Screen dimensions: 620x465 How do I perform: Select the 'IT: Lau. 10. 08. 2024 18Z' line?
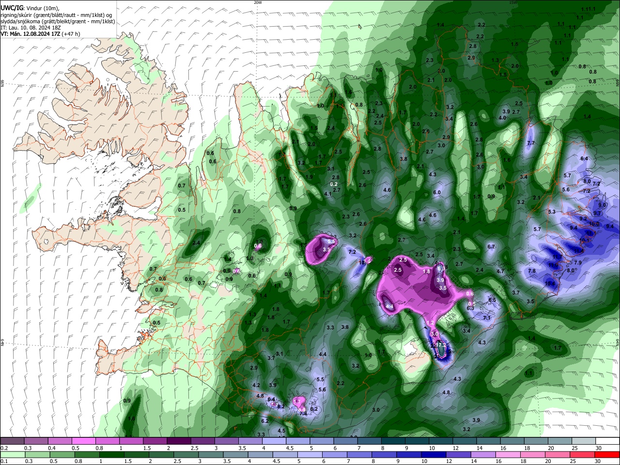30,28
